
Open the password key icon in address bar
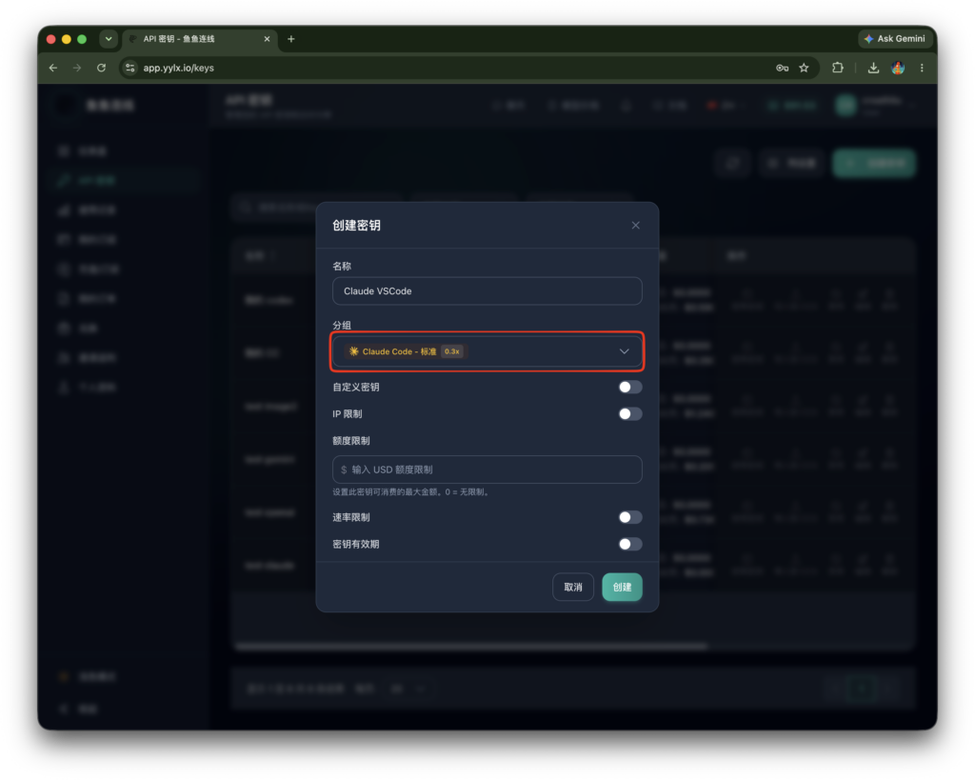tap(782, 68)
